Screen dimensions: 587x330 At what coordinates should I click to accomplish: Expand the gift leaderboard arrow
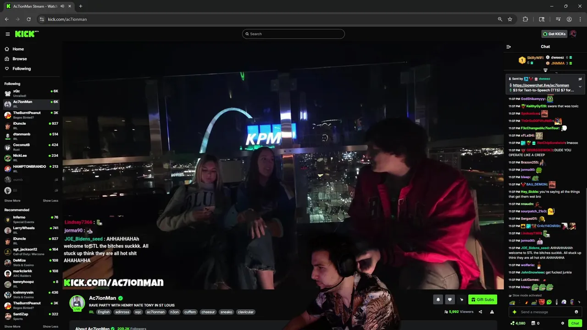[x=545, y=70]
